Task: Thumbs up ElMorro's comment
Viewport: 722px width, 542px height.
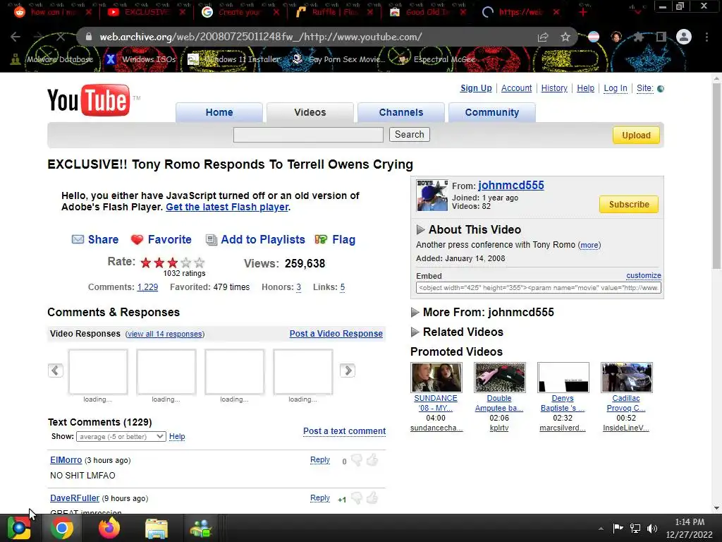Action: 372,459
